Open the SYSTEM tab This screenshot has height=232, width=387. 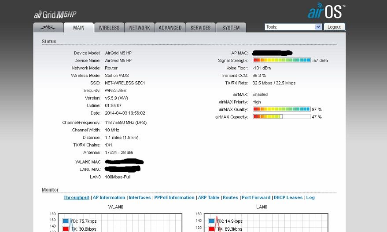point(231,28)
